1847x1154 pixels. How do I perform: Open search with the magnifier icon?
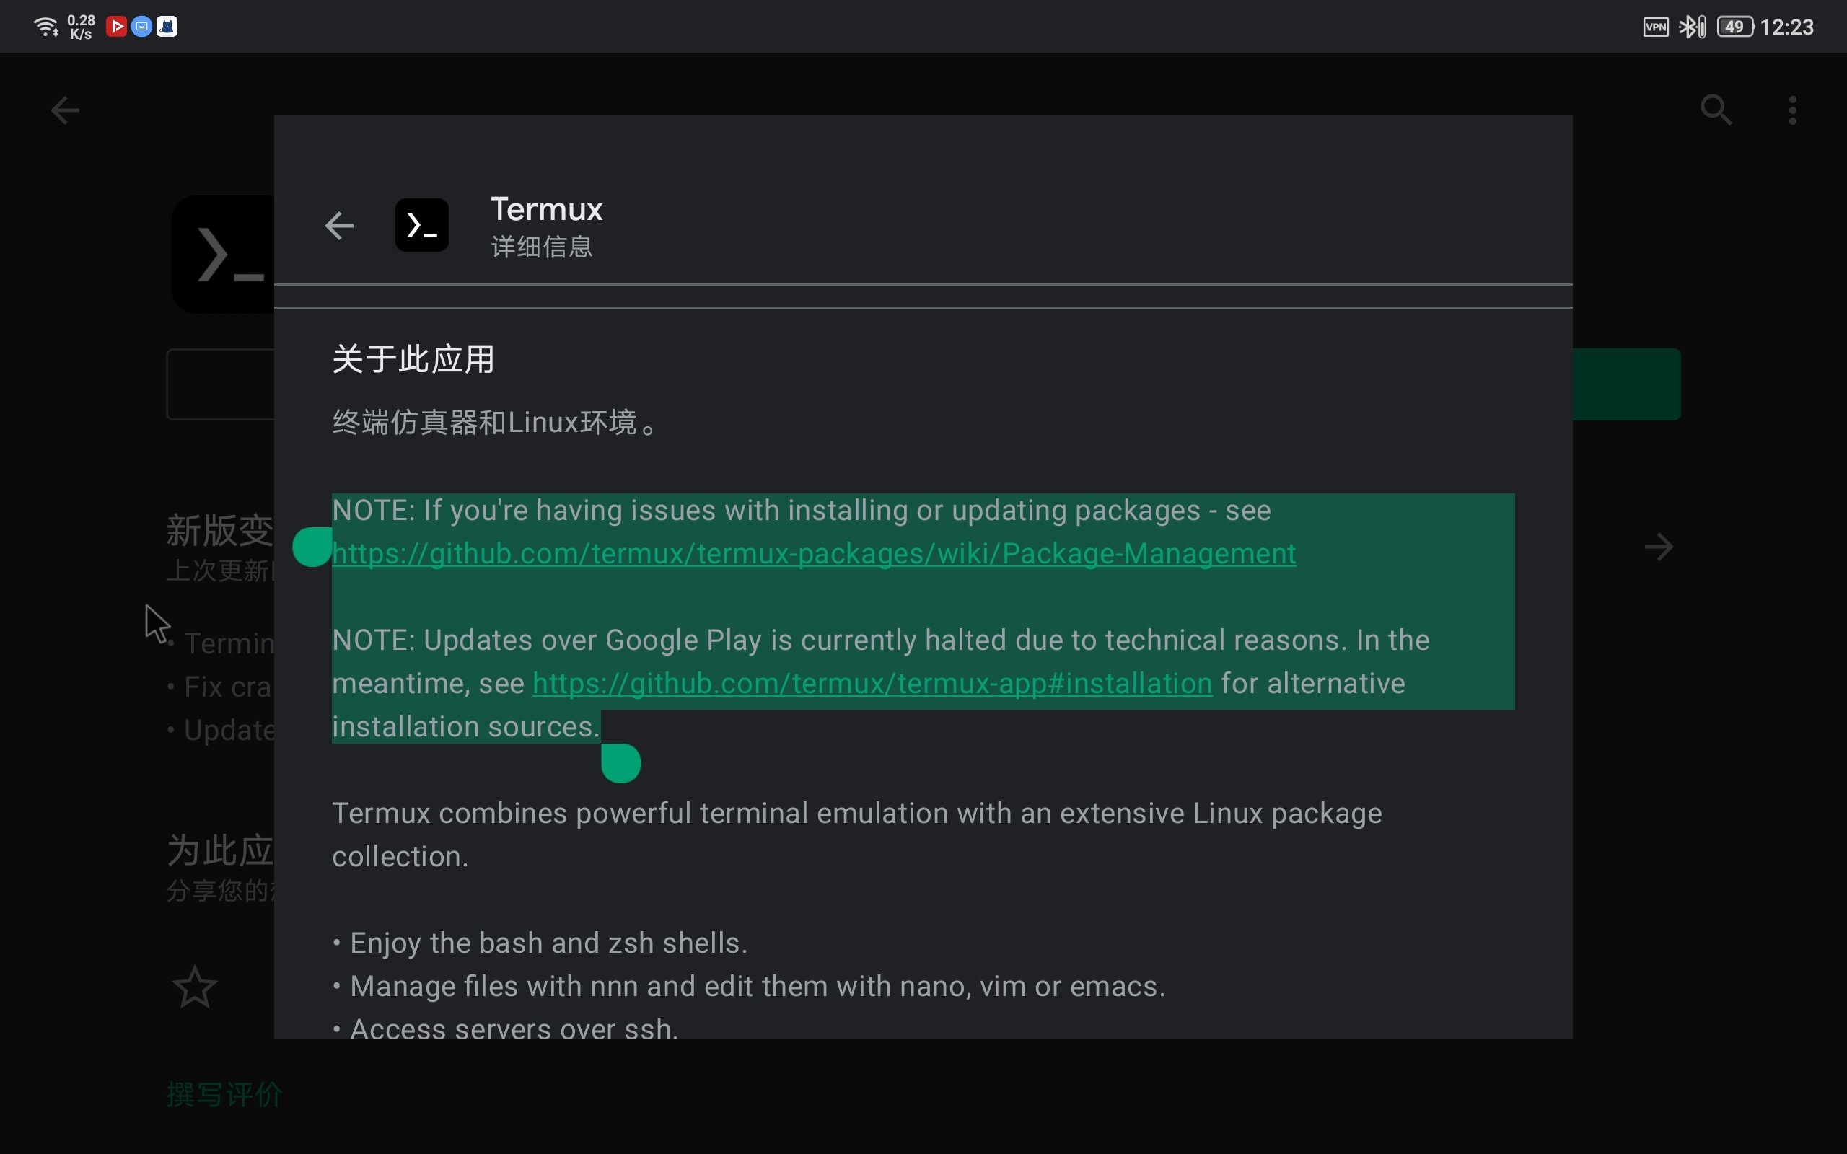point(1716,110)
